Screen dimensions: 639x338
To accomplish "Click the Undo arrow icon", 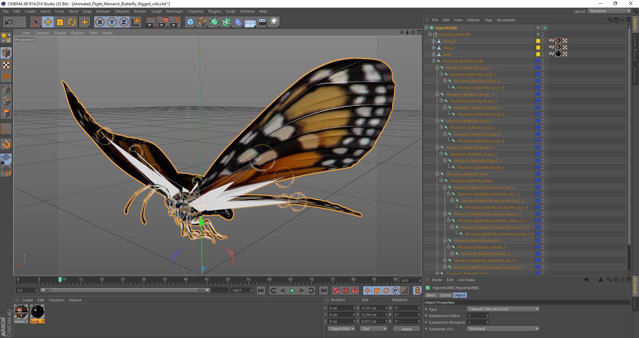I will click(9, 22).
